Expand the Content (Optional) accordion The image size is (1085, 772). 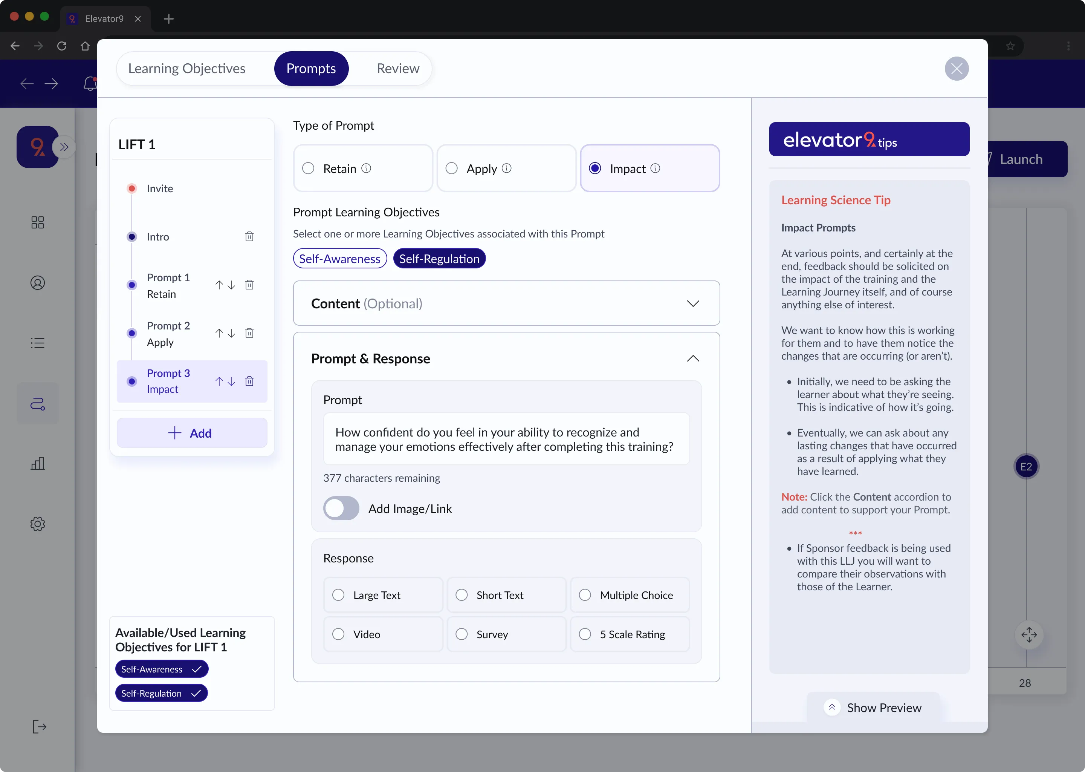(693, 303)
